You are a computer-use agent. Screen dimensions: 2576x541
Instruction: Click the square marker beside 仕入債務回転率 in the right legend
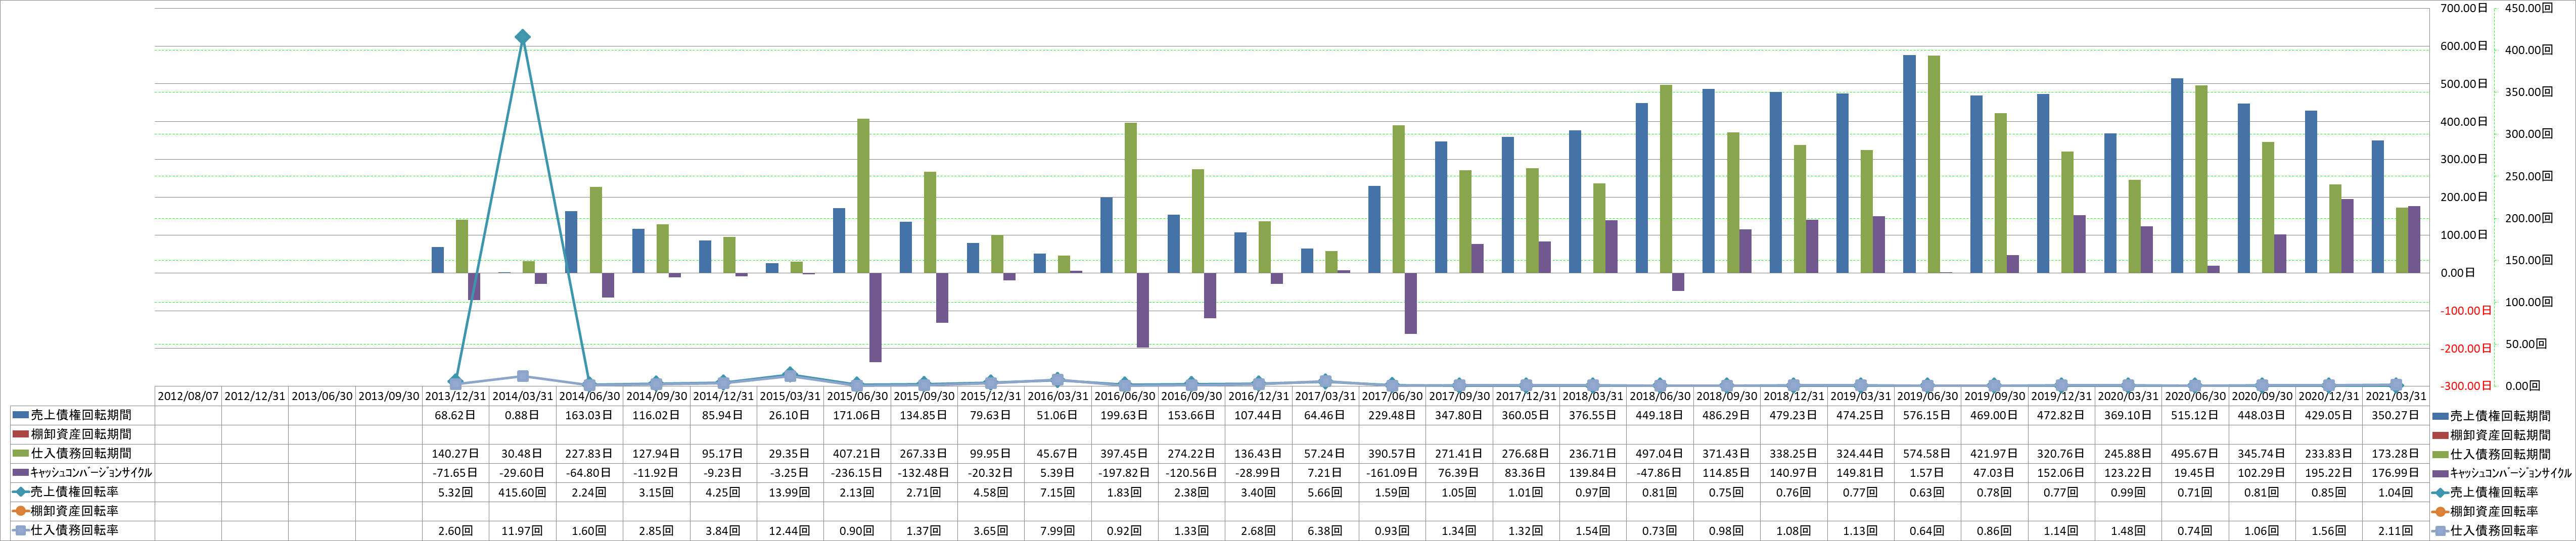click(2441, 530)
